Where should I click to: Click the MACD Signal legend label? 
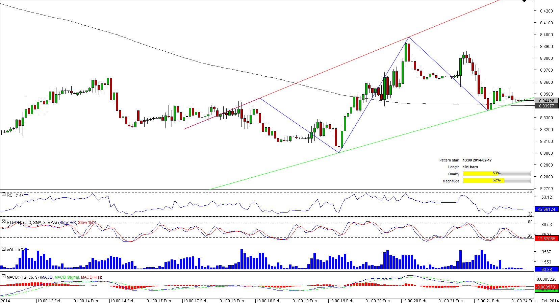tap(67, 277)
